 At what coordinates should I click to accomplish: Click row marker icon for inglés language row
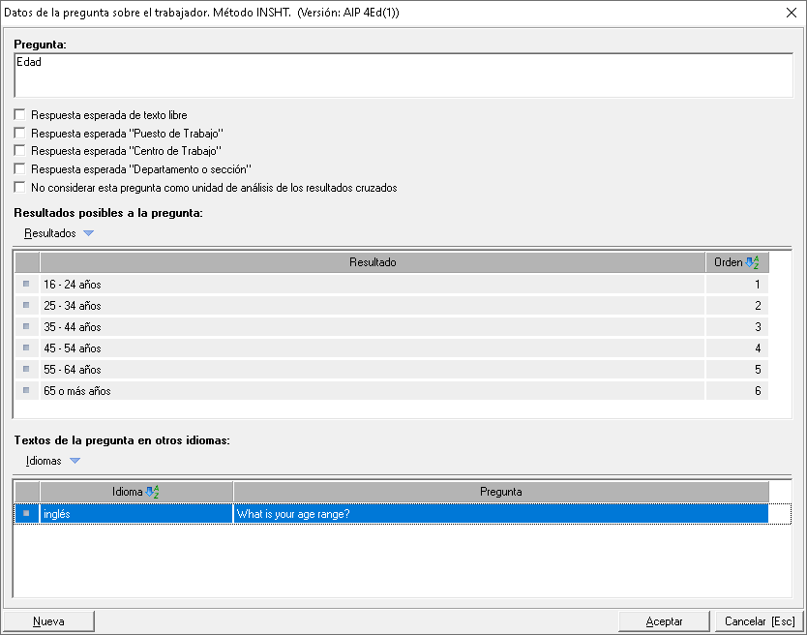pyautogui.click(x=26, y=514)
